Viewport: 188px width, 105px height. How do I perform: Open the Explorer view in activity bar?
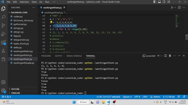3,8
